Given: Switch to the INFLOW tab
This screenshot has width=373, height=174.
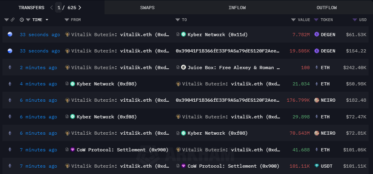Looking at the screenshot, I should click(237, 8).
